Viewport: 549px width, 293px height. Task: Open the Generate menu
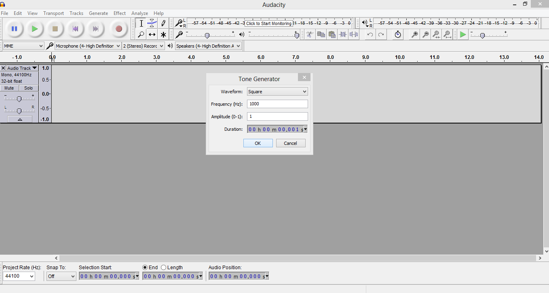(98, 13)
